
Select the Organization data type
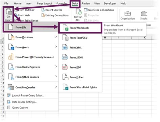pyautogui.click(x=128, y=15)
